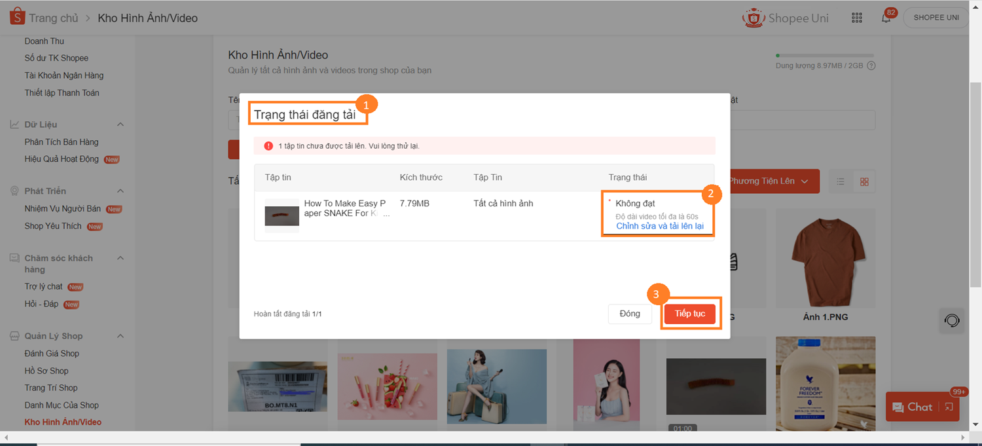Switch to list view icon
Image resolution: width=982 pixels, height=446 pixels.
tap(841, 181)
